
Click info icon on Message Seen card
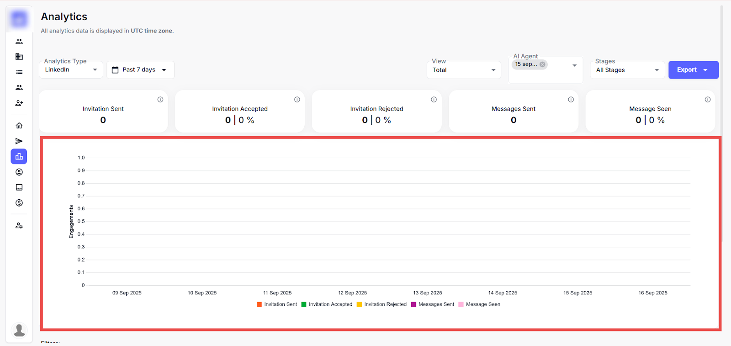tap(707, 100)
